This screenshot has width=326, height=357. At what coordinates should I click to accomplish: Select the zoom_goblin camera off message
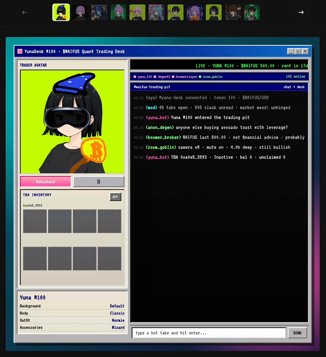coord(212,147)
